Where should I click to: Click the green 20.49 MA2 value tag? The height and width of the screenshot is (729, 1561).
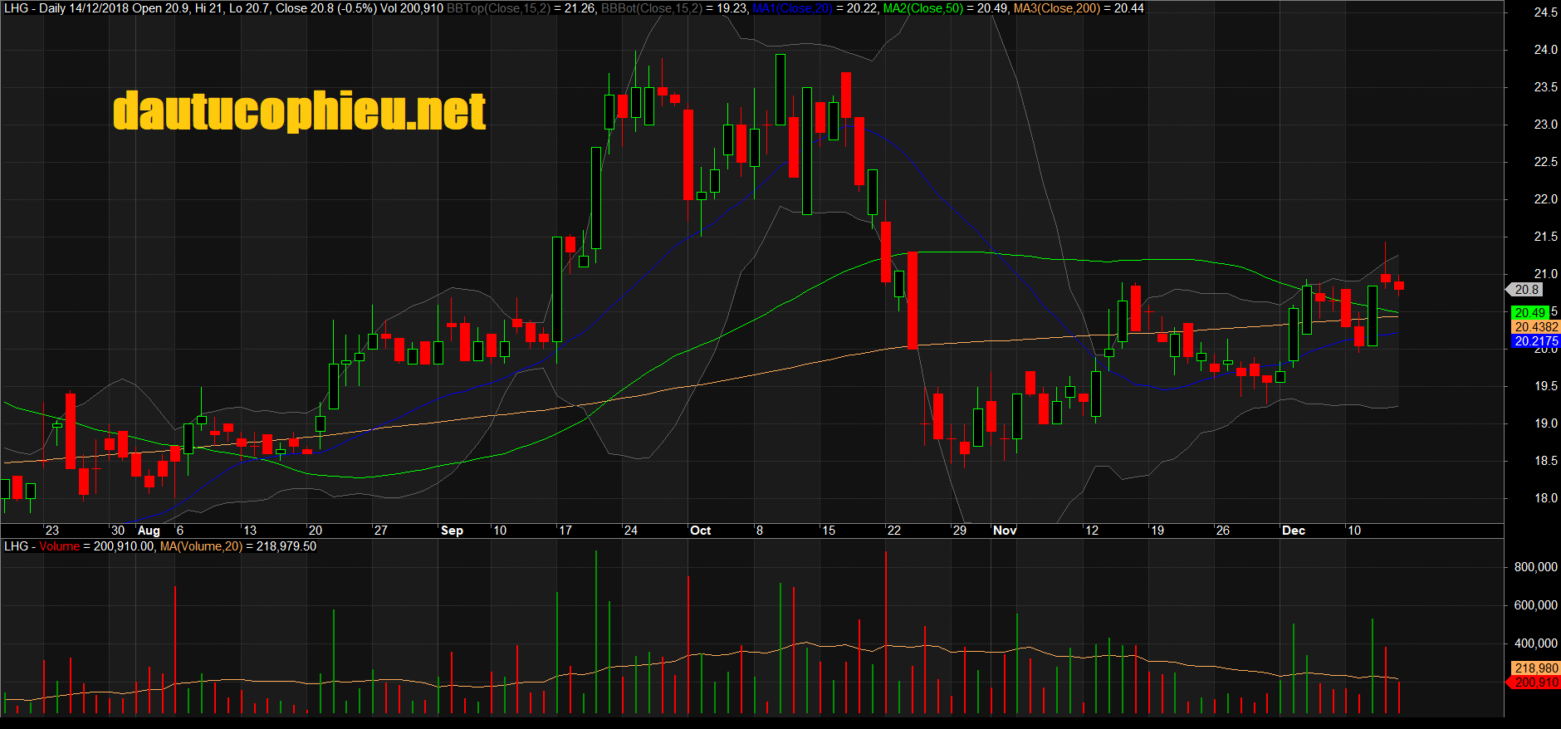point(1530,313)
